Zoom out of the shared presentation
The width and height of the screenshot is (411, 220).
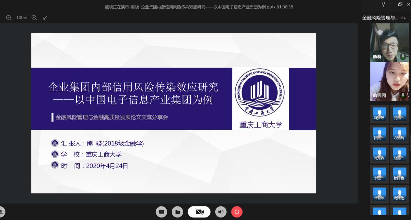(9, 17)
